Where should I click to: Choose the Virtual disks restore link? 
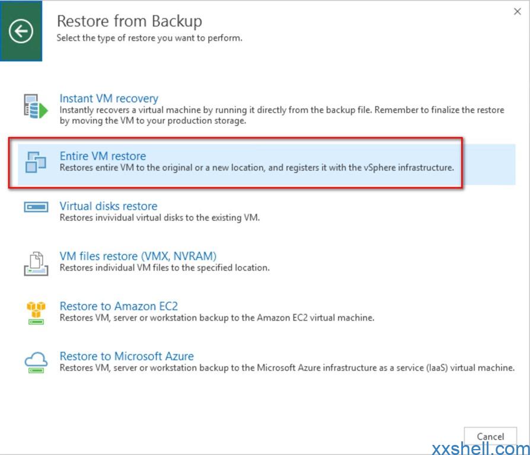pyautogui.click(x=108, y=206)
